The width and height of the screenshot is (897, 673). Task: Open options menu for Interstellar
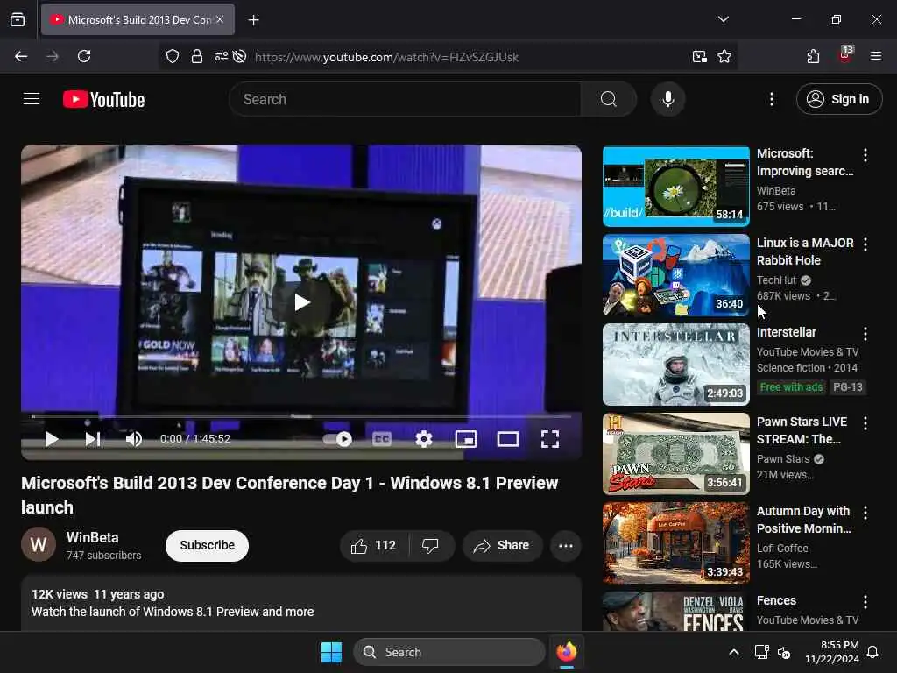(x=865, y=334)
